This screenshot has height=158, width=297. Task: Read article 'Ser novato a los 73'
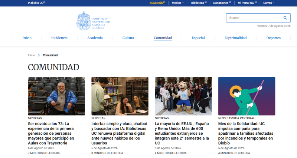(x=51, y=133)
